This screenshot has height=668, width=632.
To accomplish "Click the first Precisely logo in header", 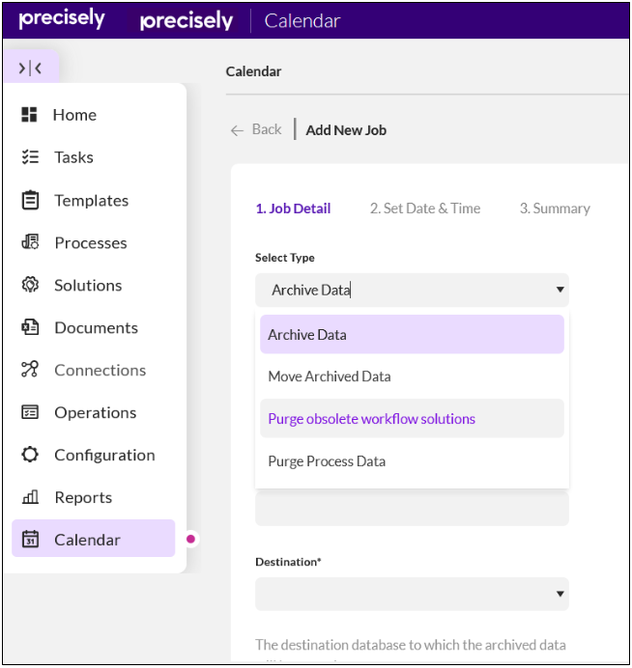I will (62, 18).
